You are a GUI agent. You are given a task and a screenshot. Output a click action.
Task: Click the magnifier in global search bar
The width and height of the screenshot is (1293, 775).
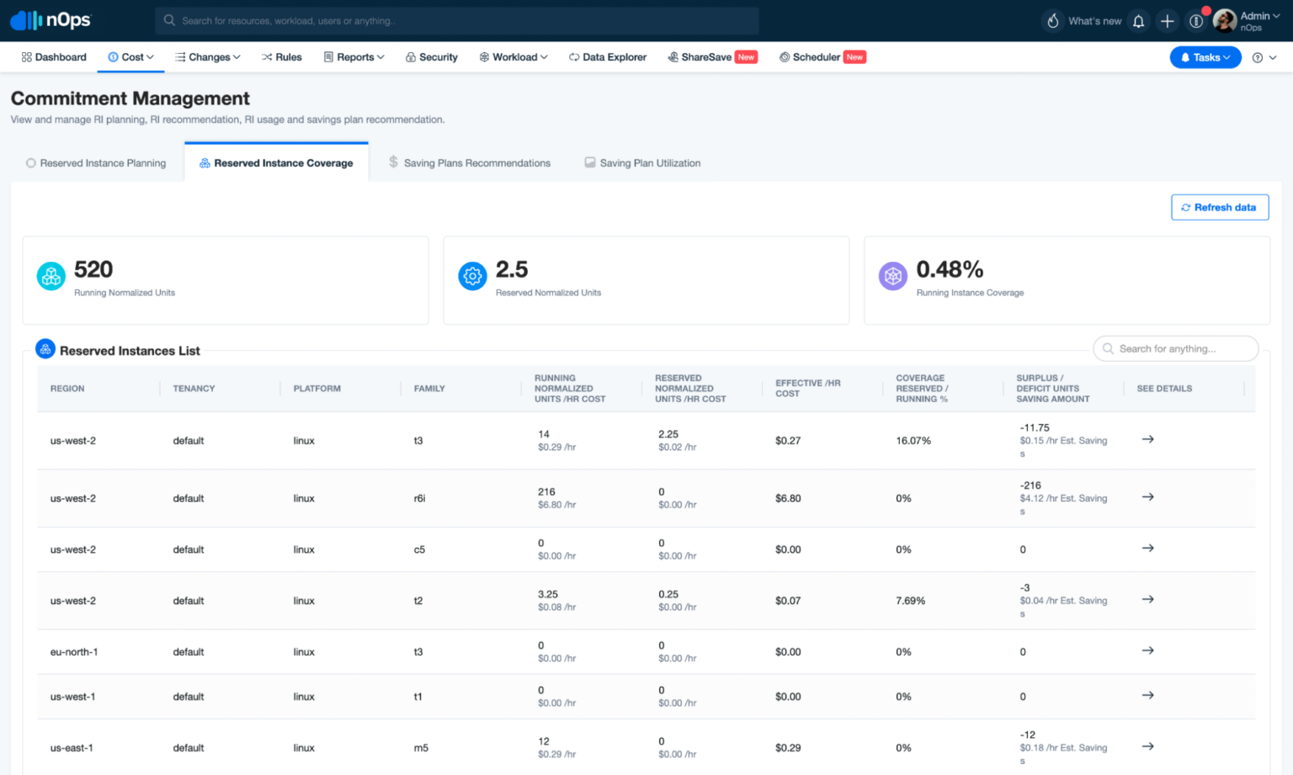168,20
